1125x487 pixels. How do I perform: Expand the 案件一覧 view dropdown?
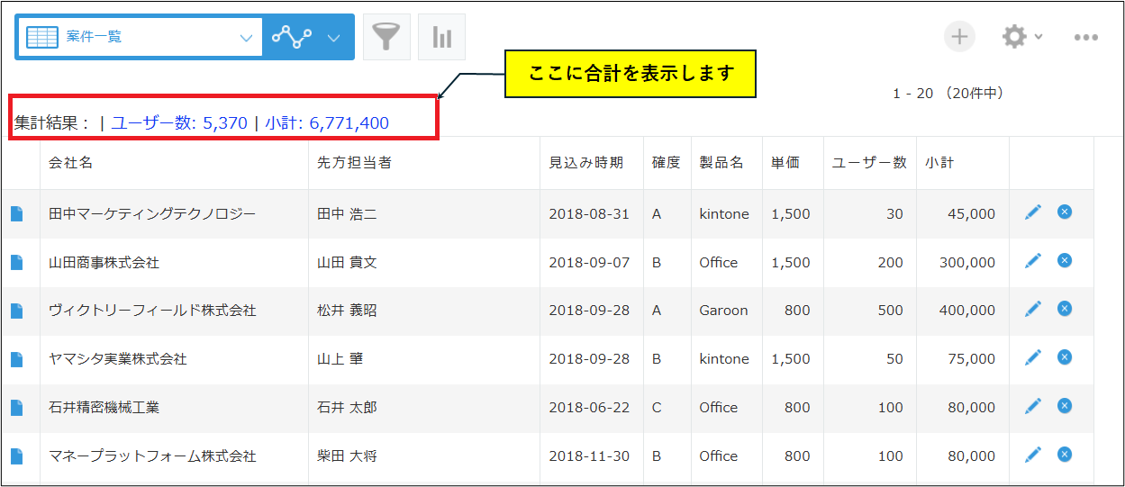click(246, 38)
